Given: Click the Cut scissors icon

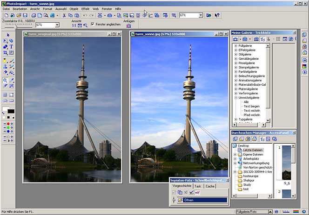Looking at the screenshot, I should (x=64, y=15).
